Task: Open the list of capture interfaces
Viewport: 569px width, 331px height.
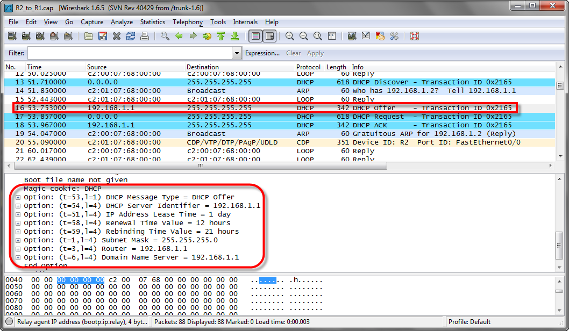Action: (12, 36)
